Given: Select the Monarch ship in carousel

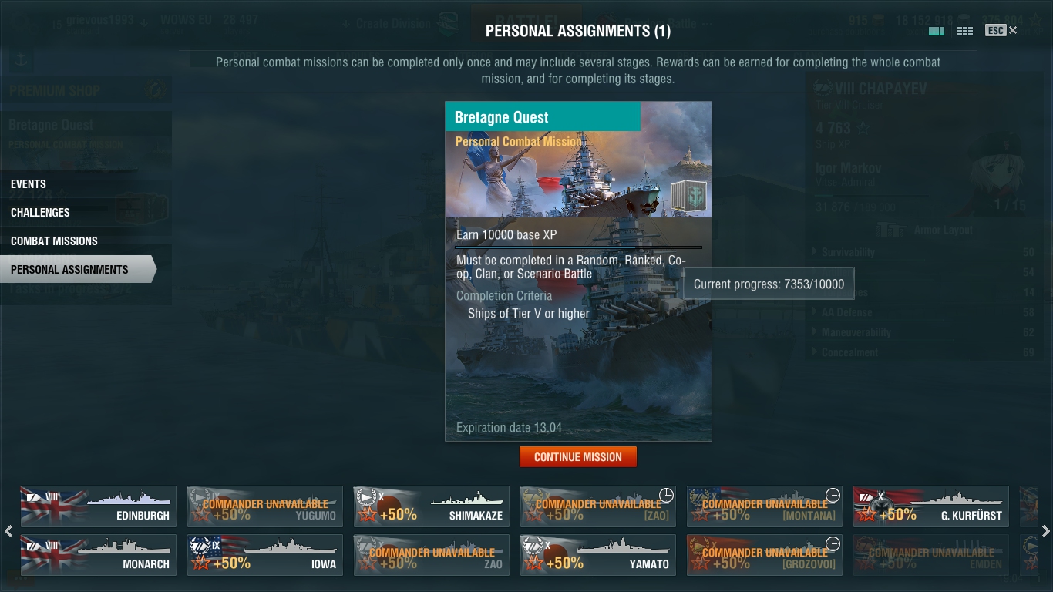Looking at the screenshot, I should pos(98,555).
